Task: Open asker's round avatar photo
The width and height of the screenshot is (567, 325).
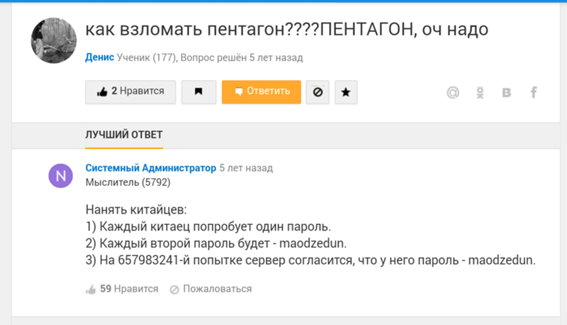Action: click(x=54, y=40)
